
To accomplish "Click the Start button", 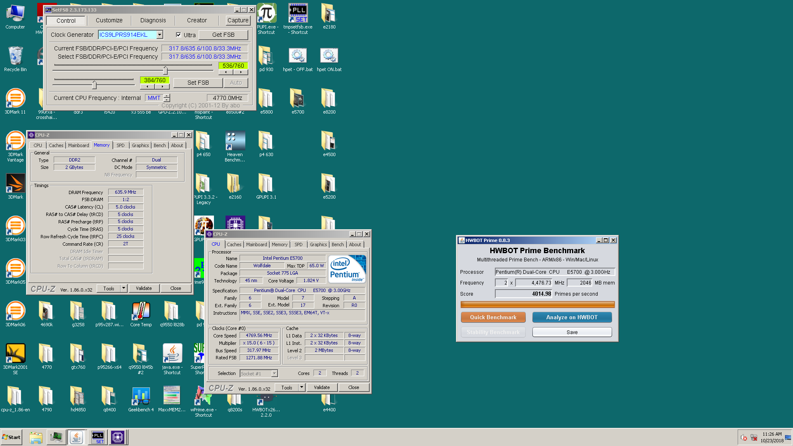I will [x=11, y=437].
